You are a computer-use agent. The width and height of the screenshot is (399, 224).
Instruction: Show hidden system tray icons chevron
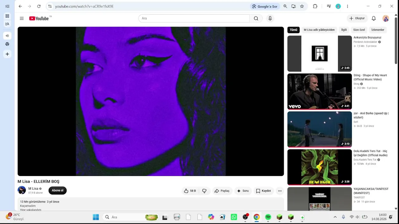[x=335, y=217]
